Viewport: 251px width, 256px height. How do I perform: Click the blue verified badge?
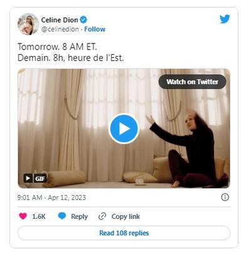click(x=83, y=20)
